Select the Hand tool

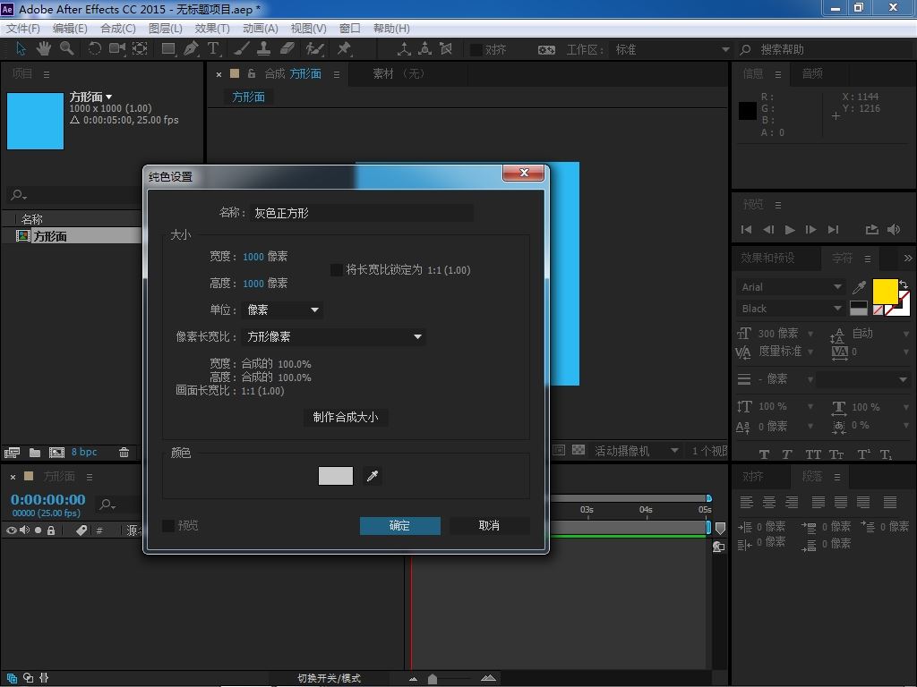[44, 49]
